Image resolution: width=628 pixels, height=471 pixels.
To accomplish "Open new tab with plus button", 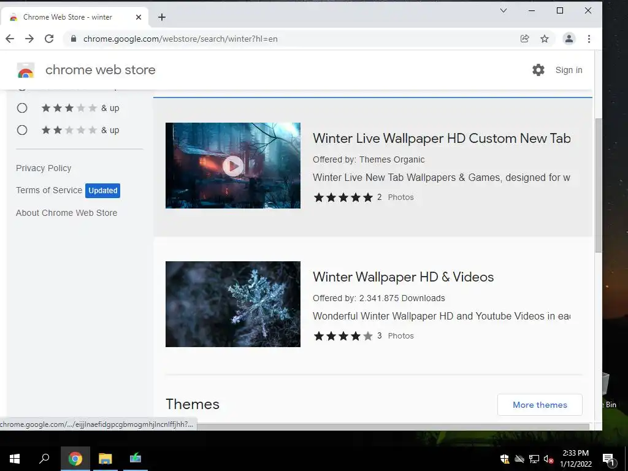I will (162, 17).
